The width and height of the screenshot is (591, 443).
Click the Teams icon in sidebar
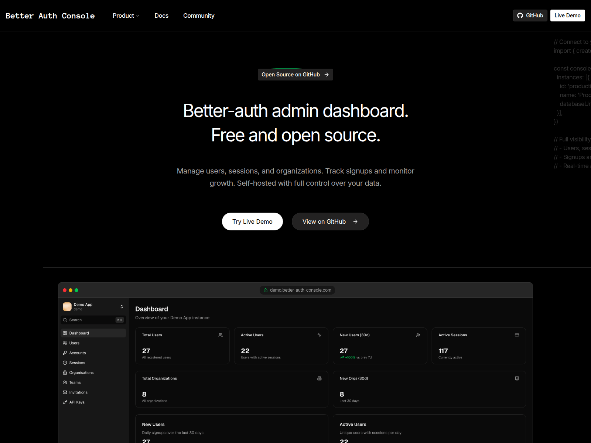(x=65, y=382)
